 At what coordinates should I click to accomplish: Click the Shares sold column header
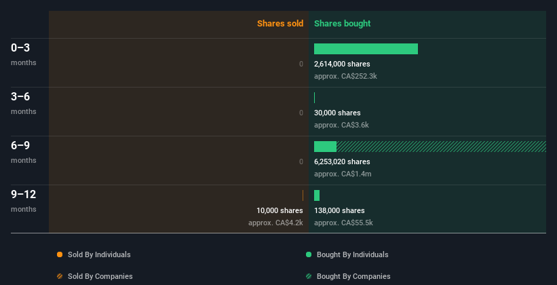[280, 24]
